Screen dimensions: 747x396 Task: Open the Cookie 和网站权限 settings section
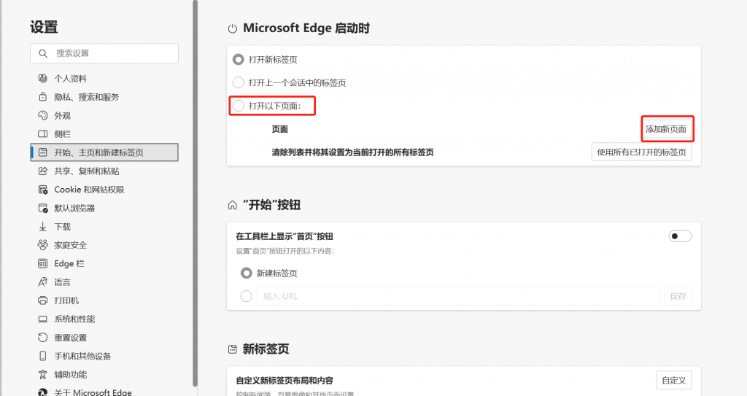pyautogui.click(x=89, y=190)
